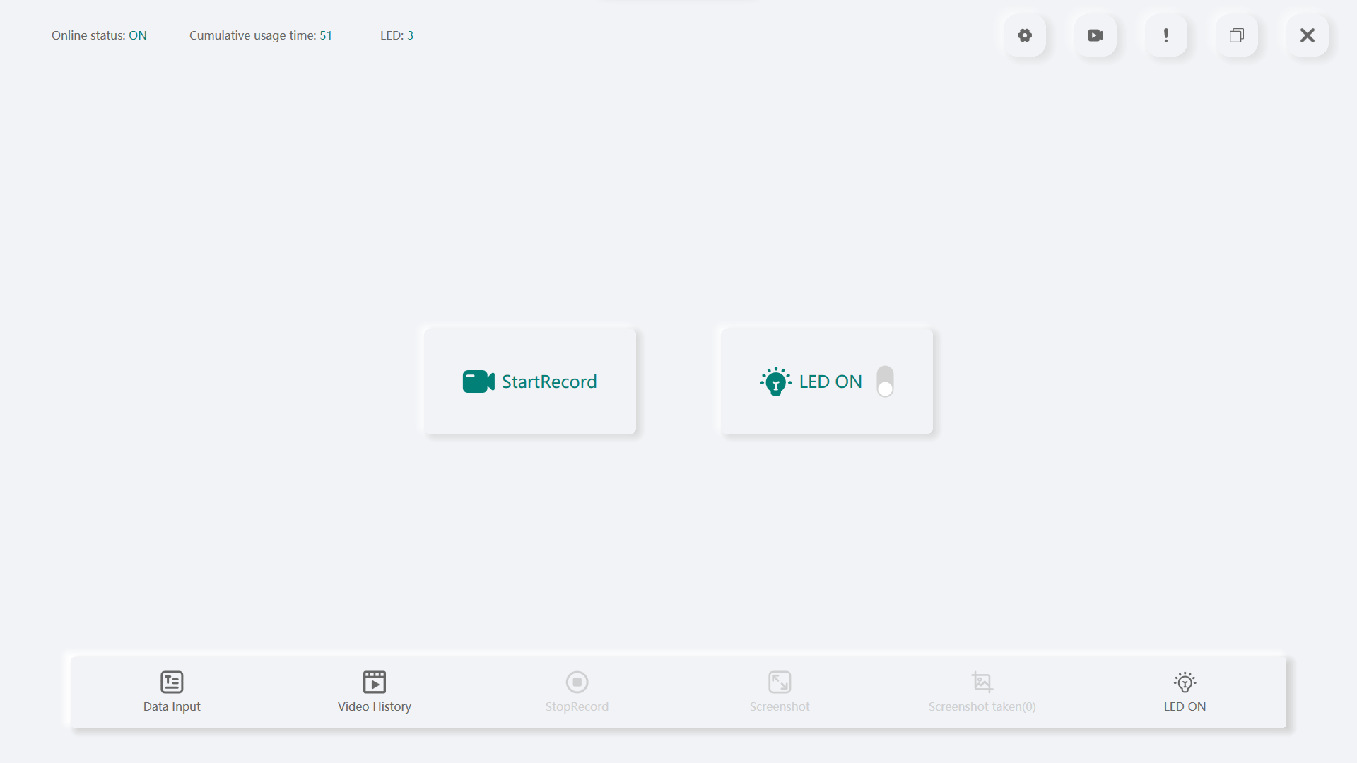
Task: Click the light bulb icon beside LED ON
Action: click(x=776, y=381)
